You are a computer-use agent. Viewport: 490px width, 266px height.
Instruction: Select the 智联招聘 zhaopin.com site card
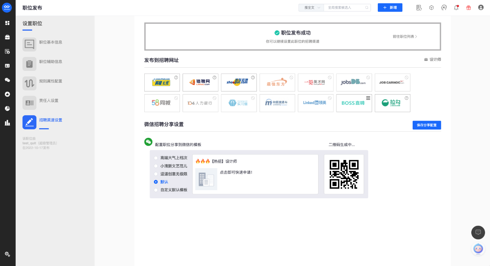coord(239,82)
